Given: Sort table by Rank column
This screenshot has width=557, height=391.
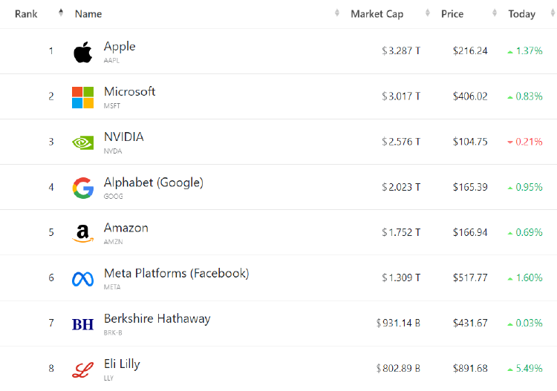Looking at the screenshot, I should point(27,14).
